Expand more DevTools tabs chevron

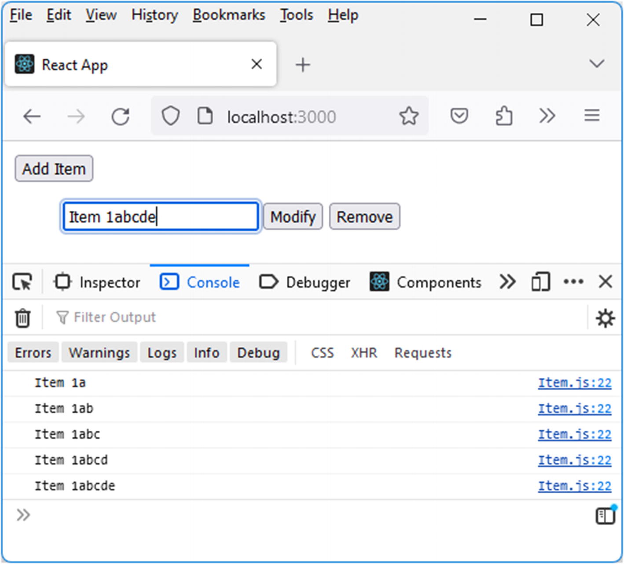tap(507, 282)
